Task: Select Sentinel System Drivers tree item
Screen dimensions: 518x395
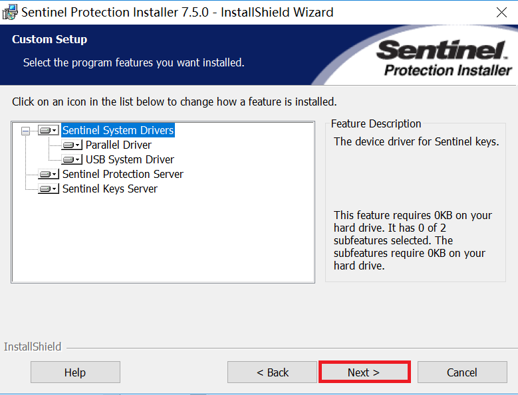Action: click(x=118, y=130)
